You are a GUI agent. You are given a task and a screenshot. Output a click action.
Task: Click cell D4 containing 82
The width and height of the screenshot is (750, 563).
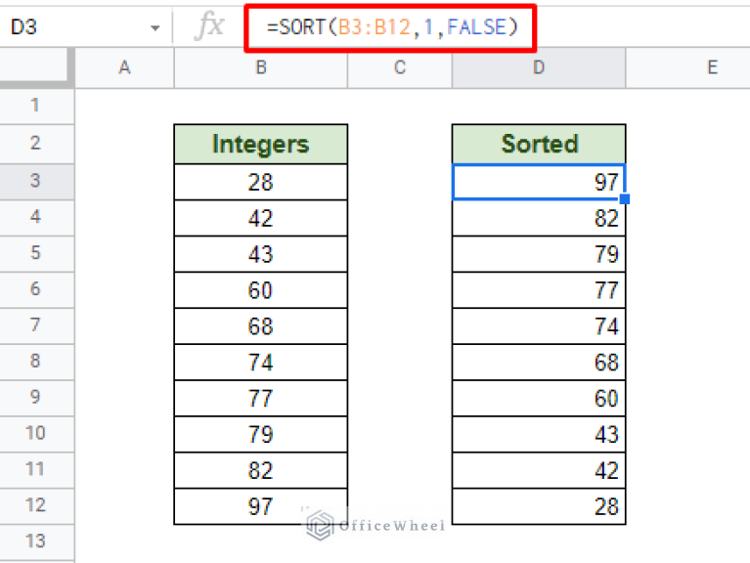pos(539,218)
